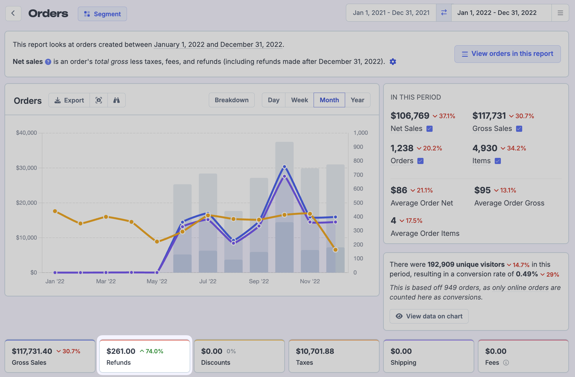Click View data on chart button

tap(429, 316)
